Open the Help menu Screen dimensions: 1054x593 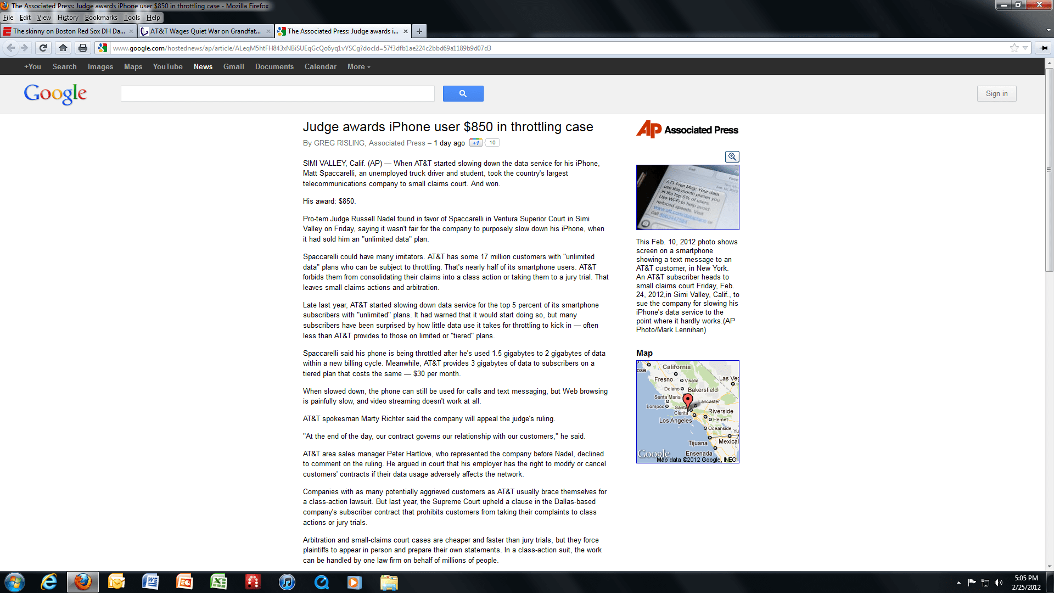tap(153, 17)
